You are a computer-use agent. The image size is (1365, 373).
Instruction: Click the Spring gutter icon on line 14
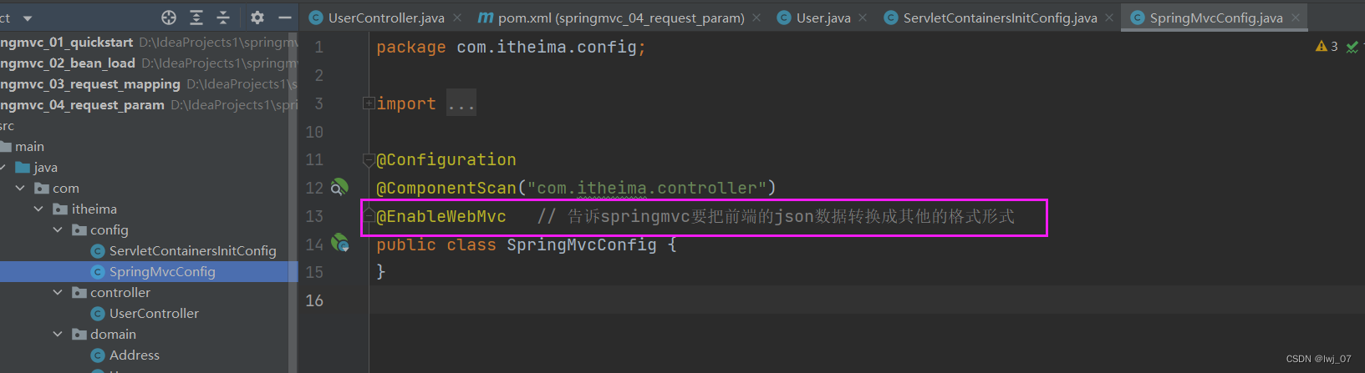(339, 243)
